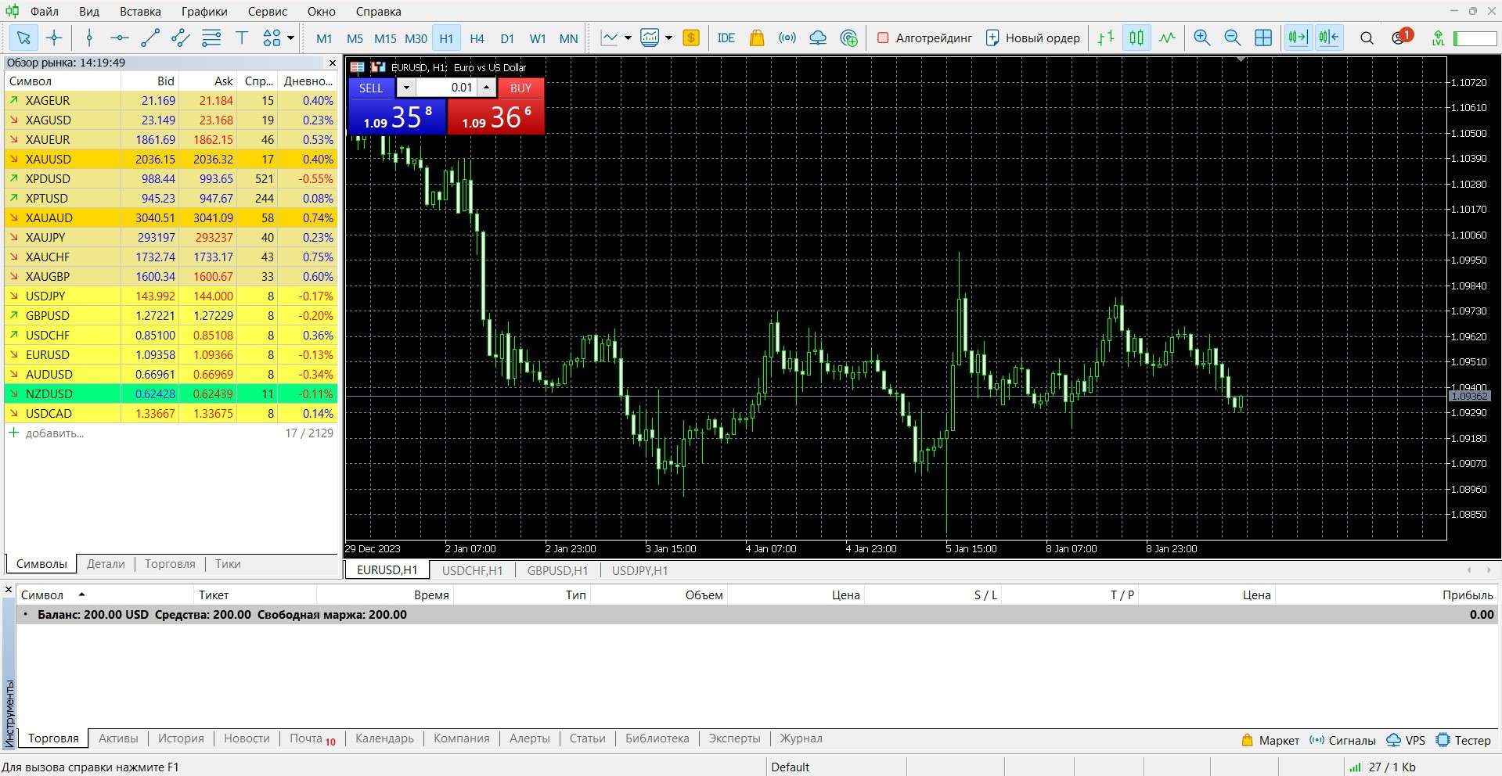Image resolution: width=1502 pixels, height=776 pixels.
Task: Open the chart templates icon
Action: [650, 38]
